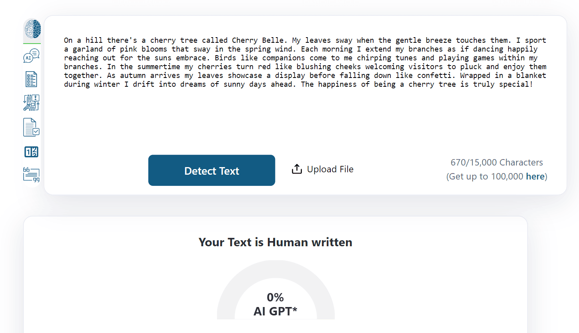Click the blank area below the pasted text

click(304, 120)
